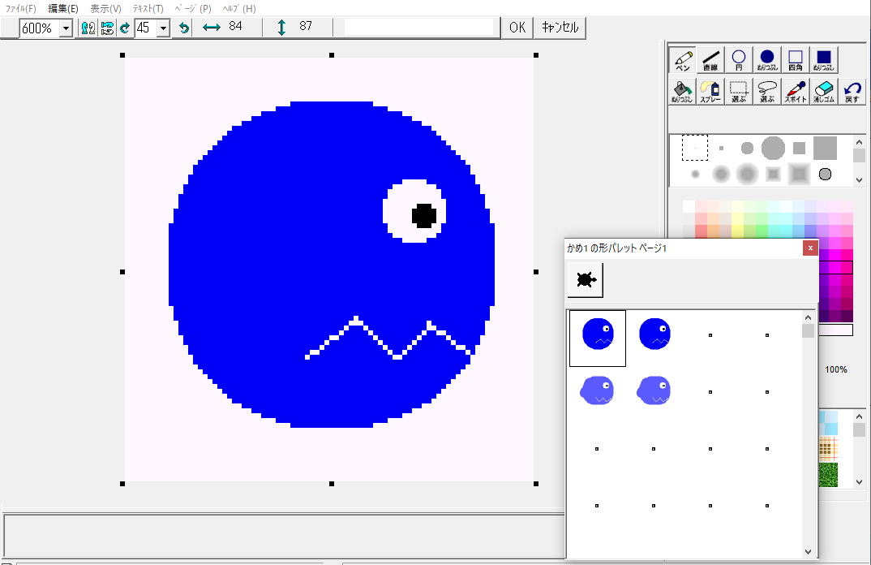Click the vertical height arrow icon
The width and height of the screenshot is (871, 565).
[281, 28]
